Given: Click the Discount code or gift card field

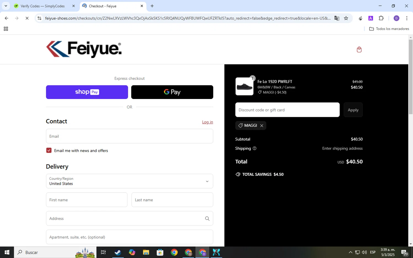Looking at the screenshot, I should click(287, 110).
